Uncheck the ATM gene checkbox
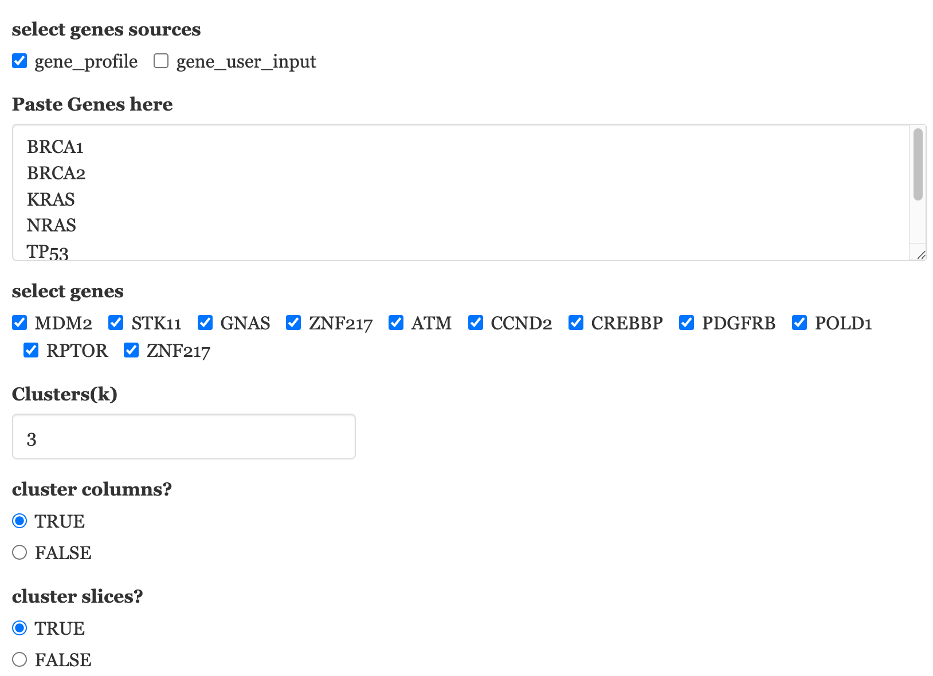This screenshot has width=933, height=676. tap(396, 323)
